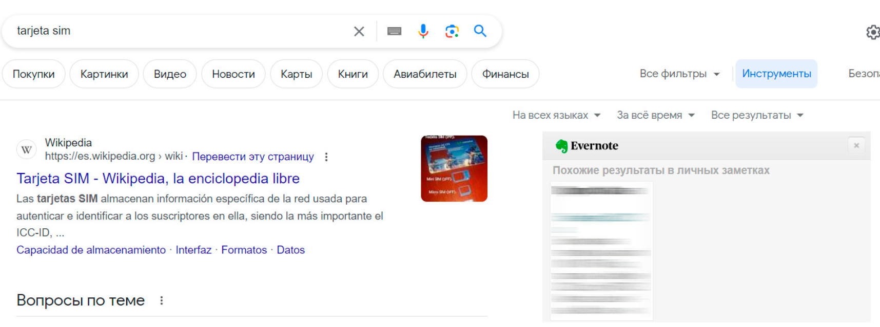
Task: Click Перевести эту страницу link
Action: click(252, 157)
